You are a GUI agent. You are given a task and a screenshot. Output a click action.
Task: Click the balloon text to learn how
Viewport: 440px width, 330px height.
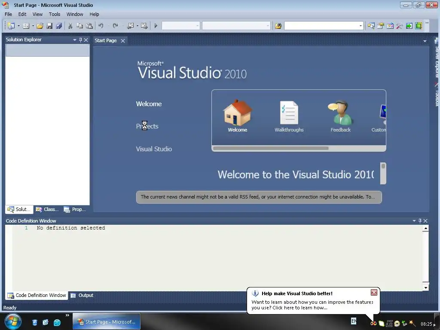312,305
